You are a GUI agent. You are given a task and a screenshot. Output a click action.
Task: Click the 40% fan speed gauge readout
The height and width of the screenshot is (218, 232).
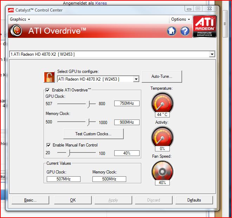tap(162, 183)
